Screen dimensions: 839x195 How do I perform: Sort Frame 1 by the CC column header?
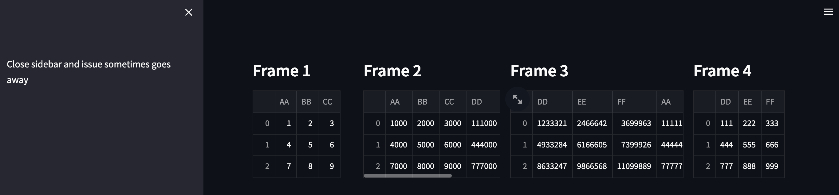point(327,101)
